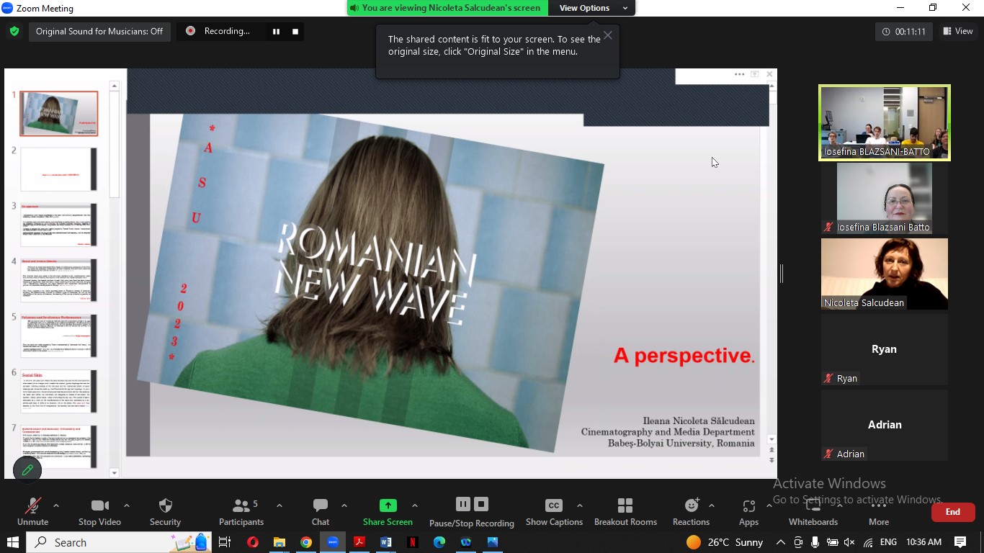Viewport: 984px width, 553px height.
Task: Toggle Show Captions CC button
Action: 554,512
